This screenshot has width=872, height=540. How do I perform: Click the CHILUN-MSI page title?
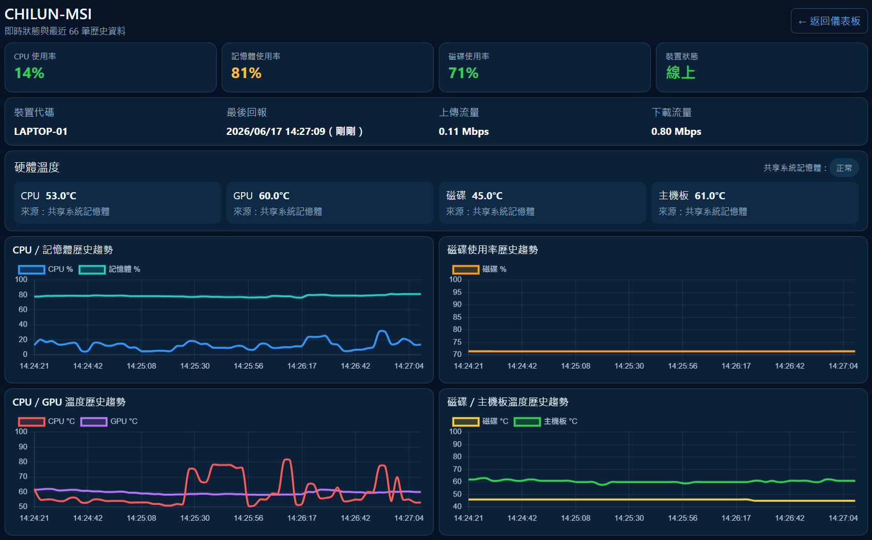tap(48, 14)
